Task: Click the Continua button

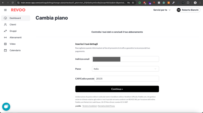Action: click(x=117, y=89)
